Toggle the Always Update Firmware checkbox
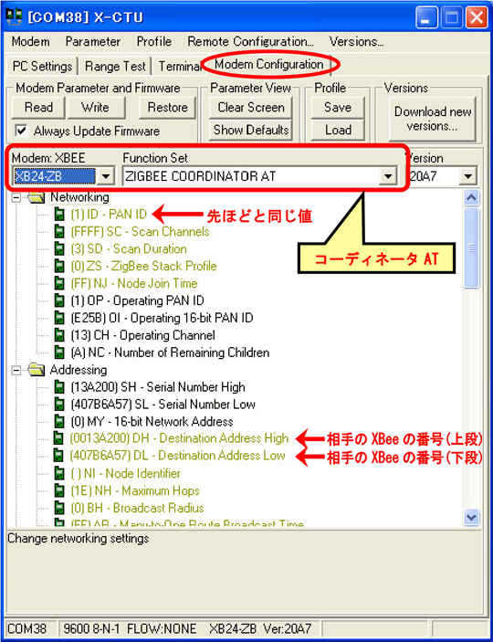Image resolution: width=493 pixels, height=642 pixels. [x=21, y=131]
